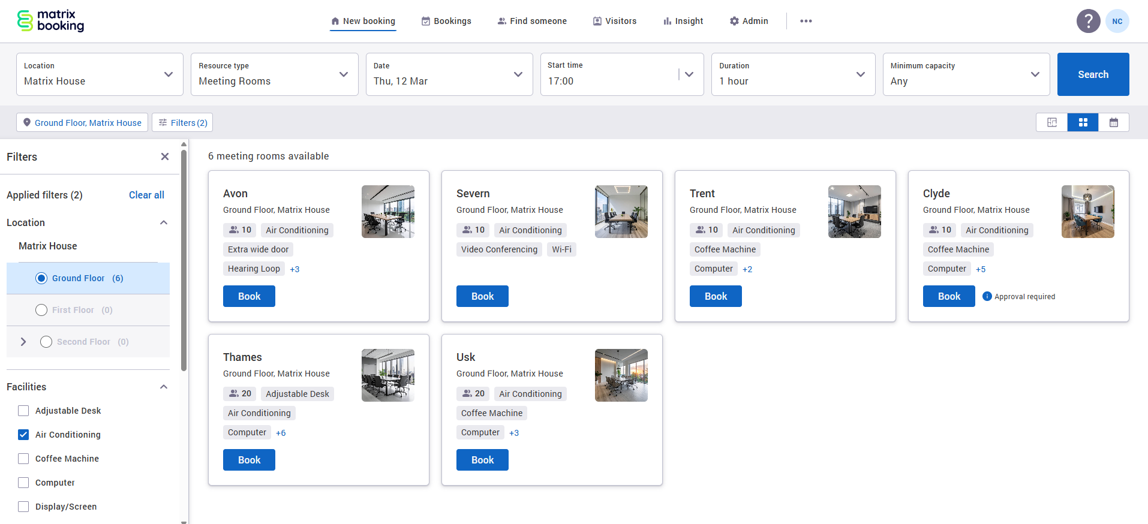This screenshot has width=1148, height=524.
Task: Click the matrix booking logo
Action: point(51,20)
